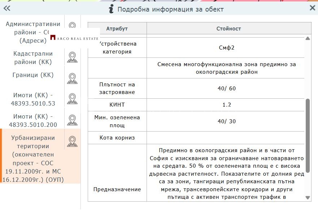The height and width of the screenshot is (210, 318).
Task: Click the pin icon beside Имоти 48393.5010.200
Action: [72, 120]
